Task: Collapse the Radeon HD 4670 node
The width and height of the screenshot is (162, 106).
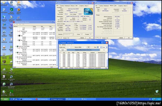Action: (16, 53)
